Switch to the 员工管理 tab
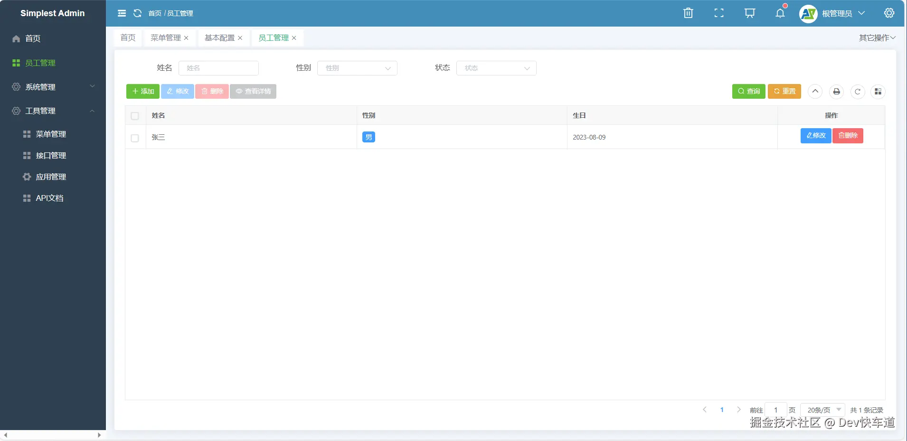Image resolution: width=907 pixels, height=441 pixels. click(274, 38)
